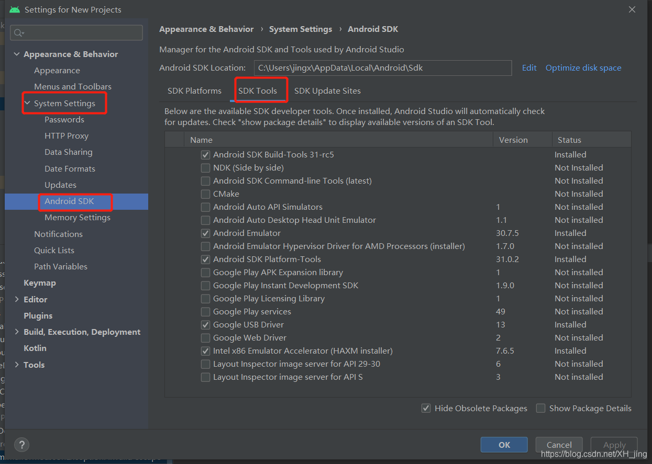
Task: Enable Show Package Details
Action: tap(541, 408)
